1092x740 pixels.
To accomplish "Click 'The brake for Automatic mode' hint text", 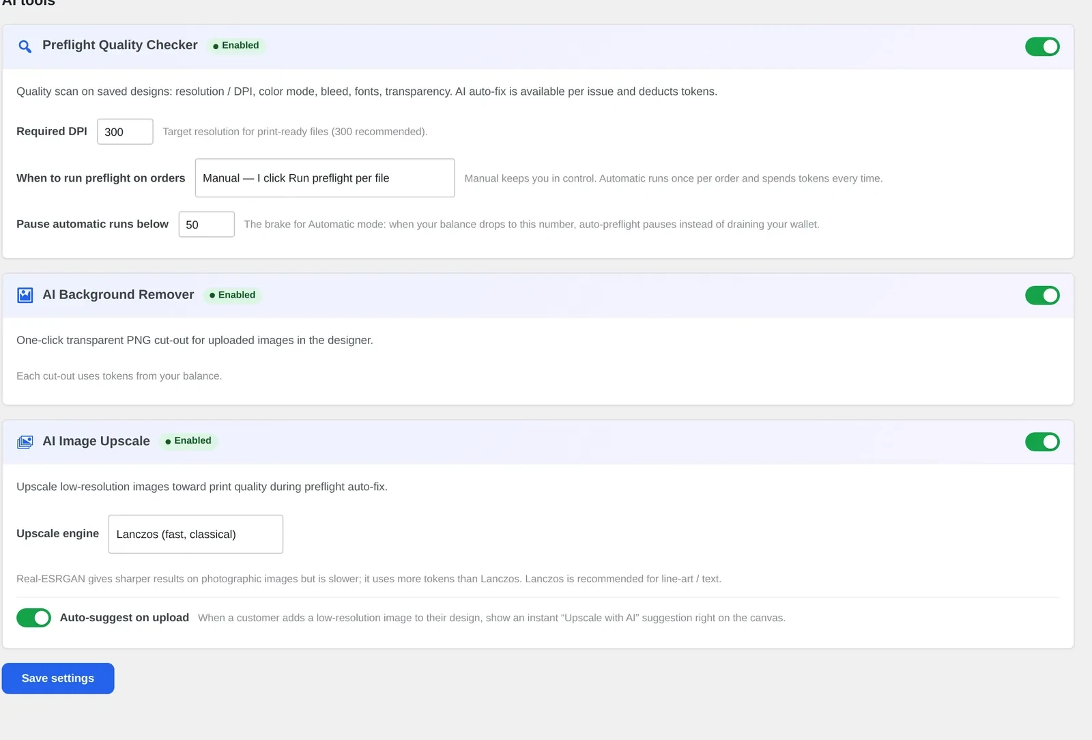I will coord(532,225).
